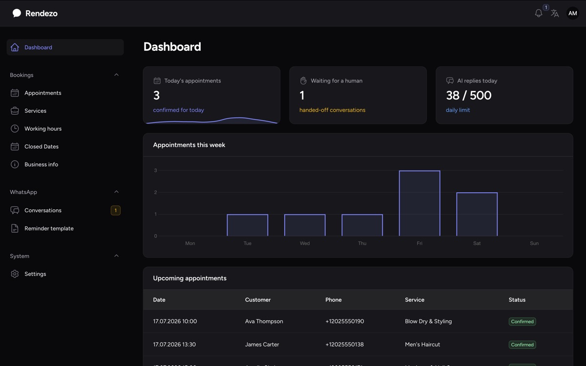
Task: Open Reminder template page
Action: (x=65, y=228)
